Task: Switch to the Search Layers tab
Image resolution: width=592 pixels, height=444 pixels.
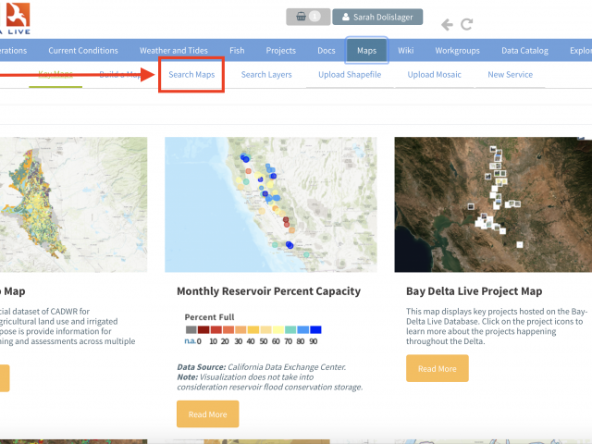Action: (266, 74)
